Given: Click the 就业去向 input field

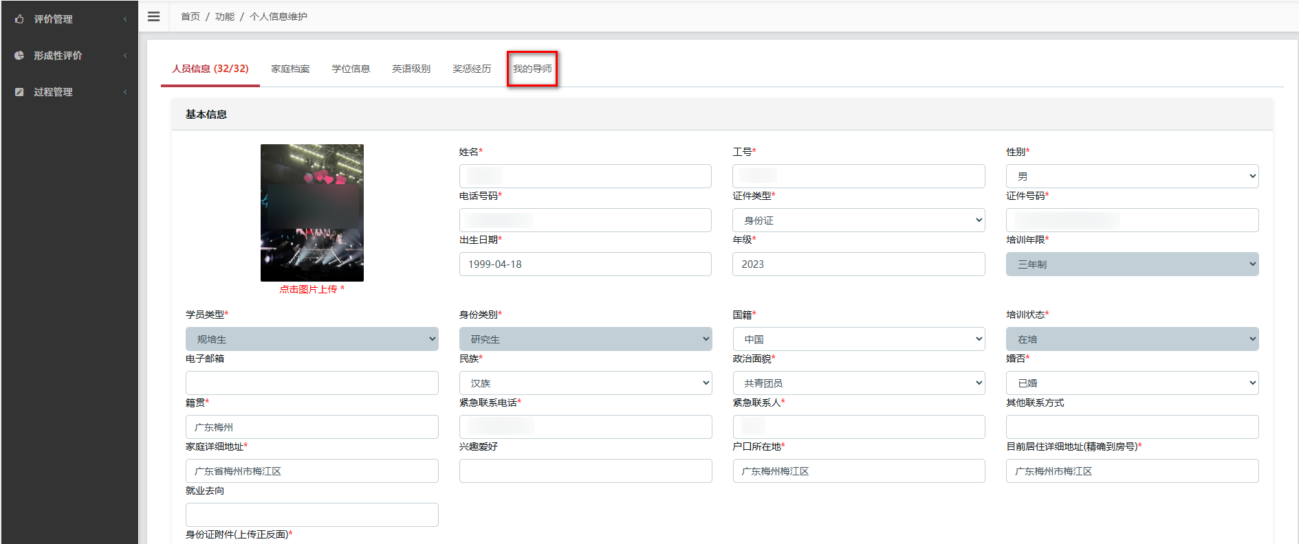Looking at the screenshot, I should 312,514.
